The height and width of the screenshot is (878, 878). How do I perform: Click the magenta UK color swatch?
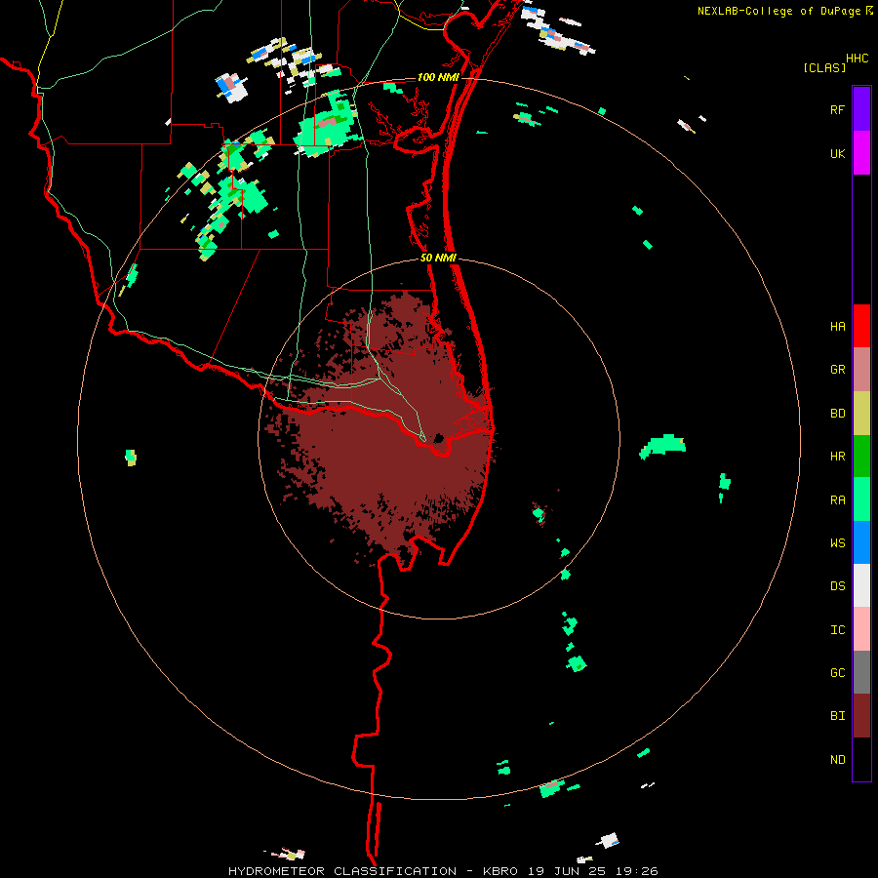(861, 153)
